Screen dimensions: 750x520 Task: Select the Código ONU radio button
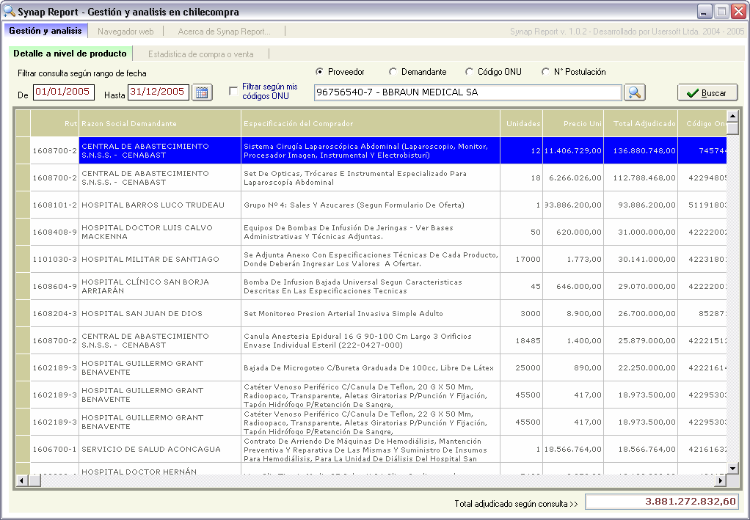pyautogui.click(x=469, y=72)
